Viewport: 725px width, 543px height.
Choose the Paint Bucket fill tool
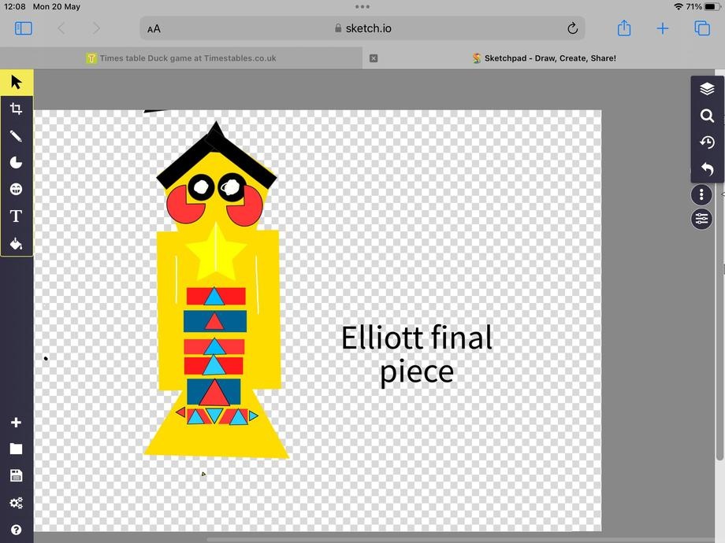tap(17, 243)
